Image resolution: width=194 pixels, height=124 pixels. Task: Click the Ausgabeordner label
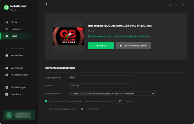click(x=53, y=93)
